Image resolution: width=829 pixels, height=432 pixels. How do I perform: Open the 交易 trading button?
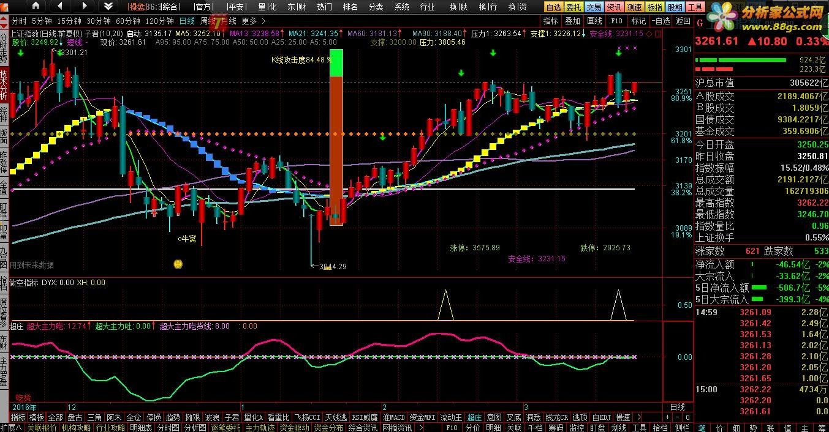coord(594,7)
